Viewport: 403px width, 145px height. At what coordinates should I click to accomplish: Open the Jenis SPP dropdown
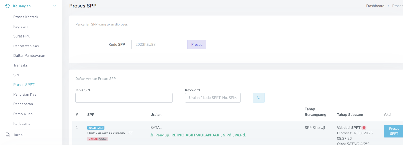pos(124,98)
